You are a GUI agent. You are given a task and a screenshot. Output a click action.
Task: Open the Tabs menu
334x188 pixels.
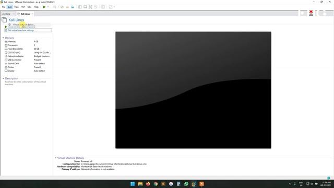[29, 7]
